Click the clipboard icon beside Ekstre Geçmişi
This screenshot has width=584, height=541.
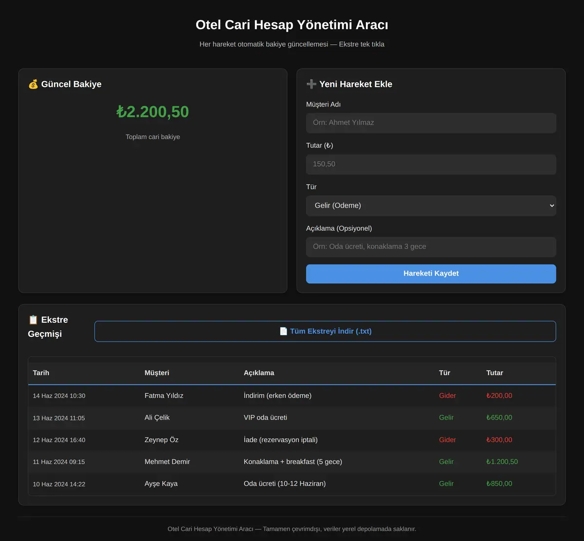(x=33, y=320)
